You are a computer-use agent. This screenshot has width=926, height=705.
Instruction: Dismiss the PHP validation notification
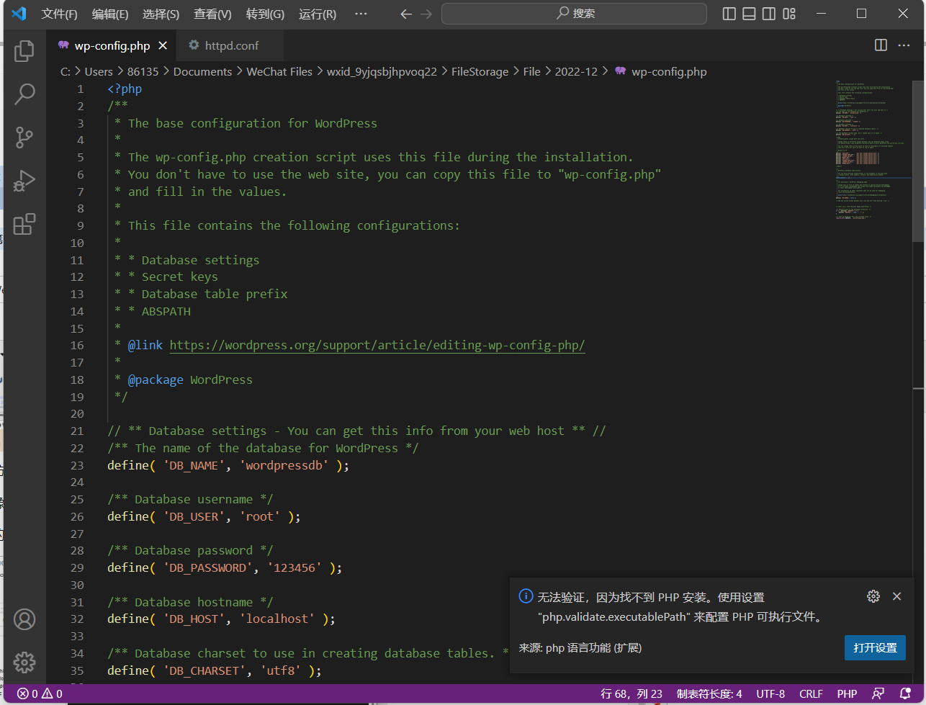(896, 596)
